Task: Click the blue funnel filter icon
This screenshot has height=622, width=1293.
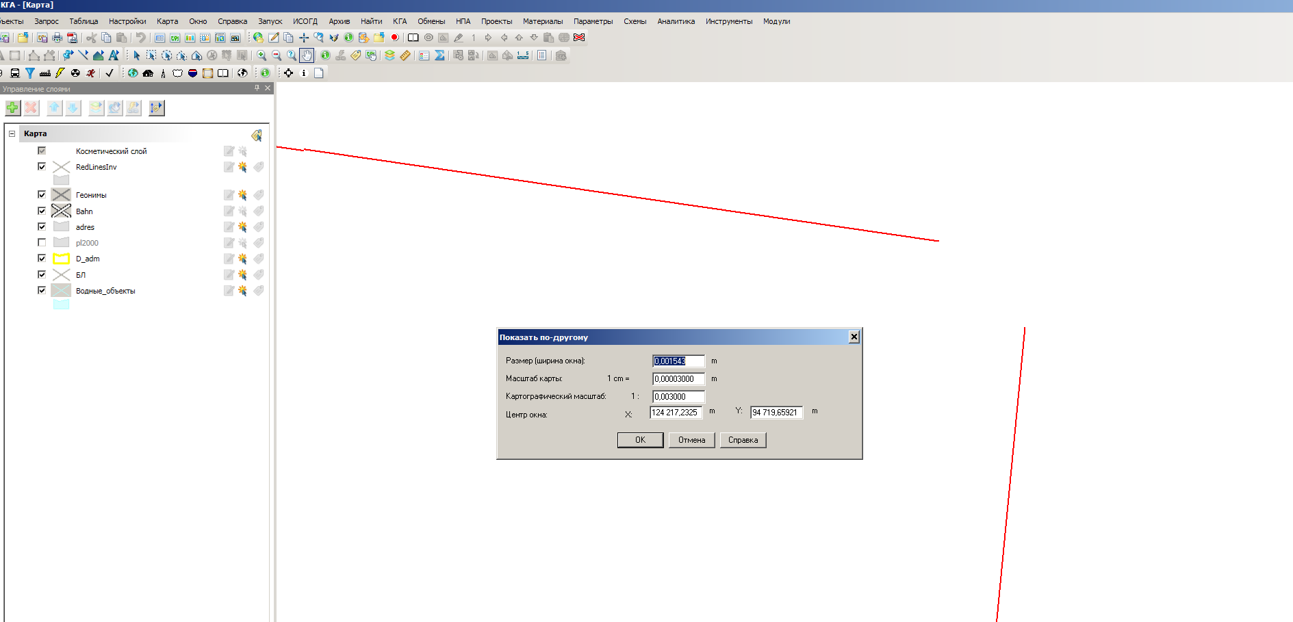Action: (x=30, y=73)
